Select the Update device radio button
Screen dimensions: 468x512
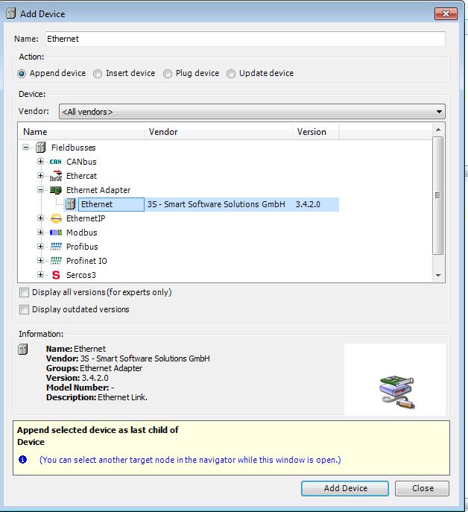[231, 74]
